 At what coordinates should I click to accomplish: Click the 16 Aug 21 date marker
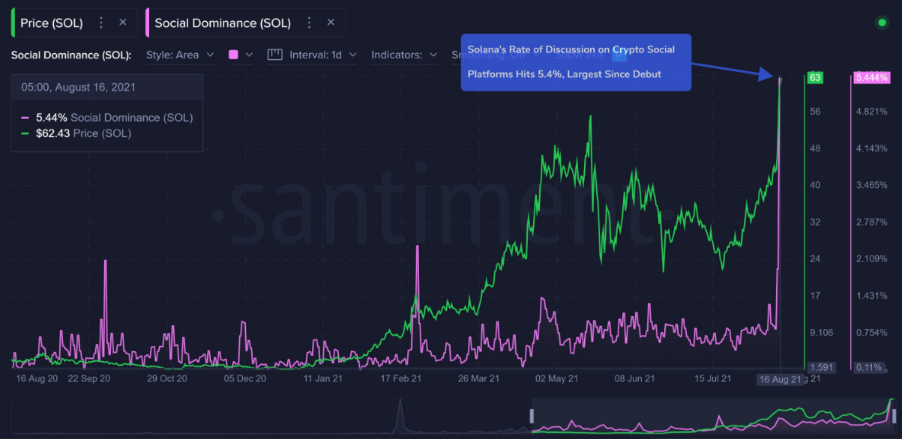779,380
